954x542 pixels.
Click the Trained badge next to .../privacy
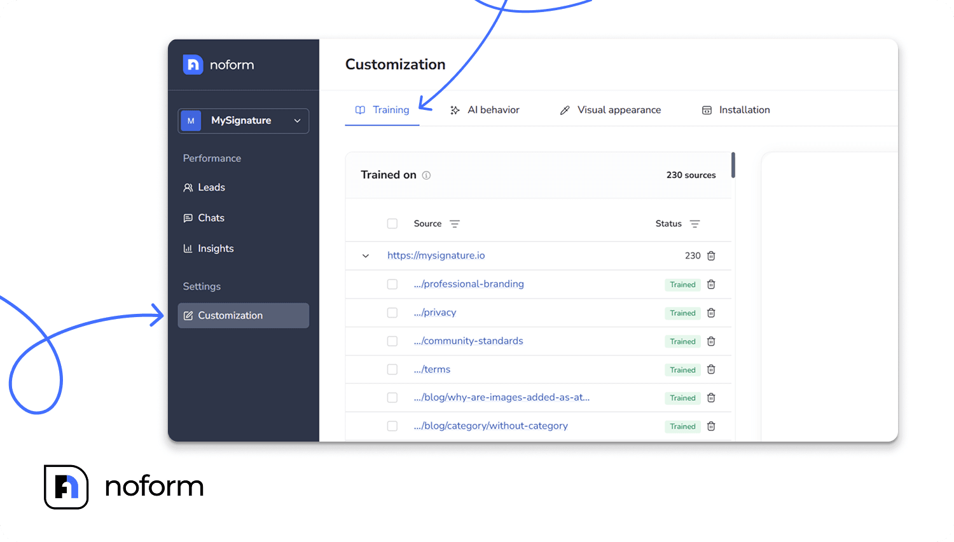pos(682,313)
